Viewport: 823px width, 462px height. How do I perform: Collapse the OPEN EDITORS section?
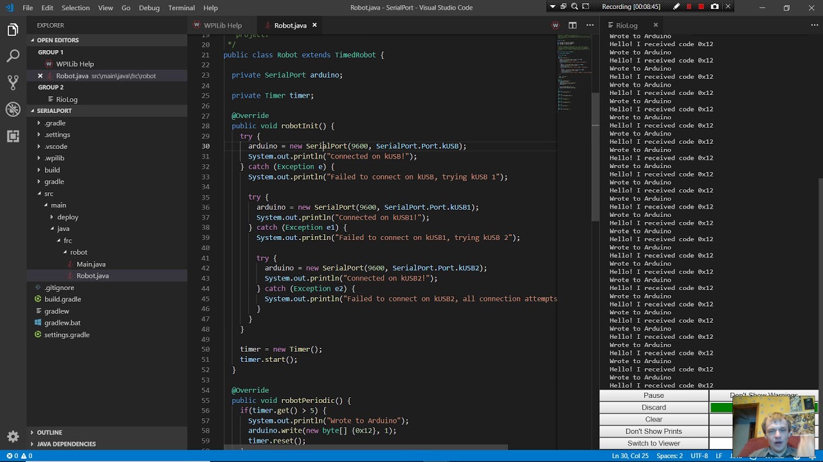click(x=57, y=40)
